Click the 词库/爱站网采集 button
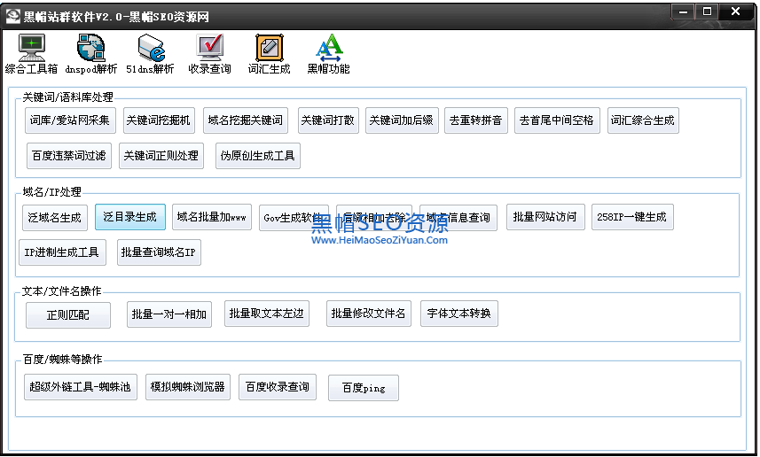 pos(69,120)
